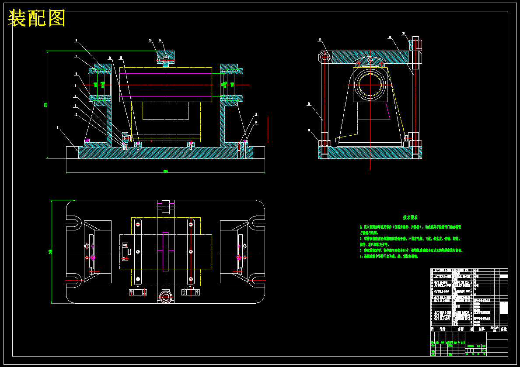Select the yellow 装配图 title text
Screen dimensions: 520x367
pyautogui.click(x=36, y=18)
